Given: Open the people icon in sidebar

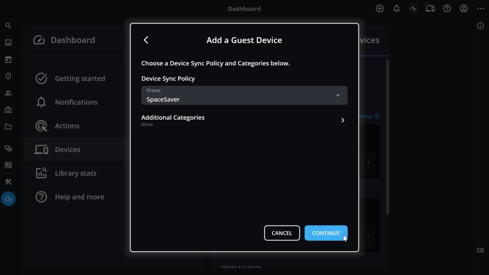Looking at the screenshot, I should [8, 93].
